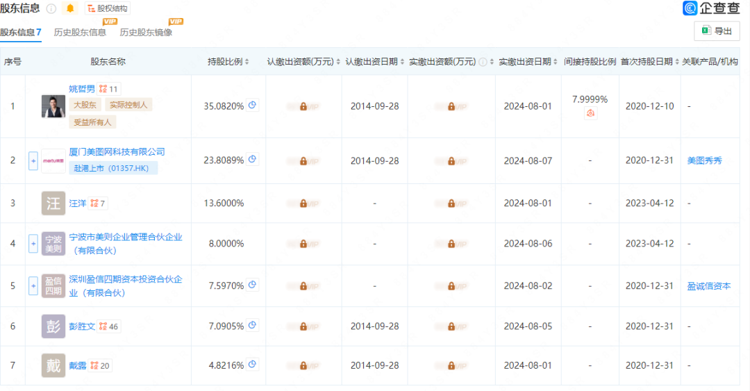Switch to 历史股东信息 tab
Image resolution: width=750 pixels, height=391 pixels.
point(80,33)
